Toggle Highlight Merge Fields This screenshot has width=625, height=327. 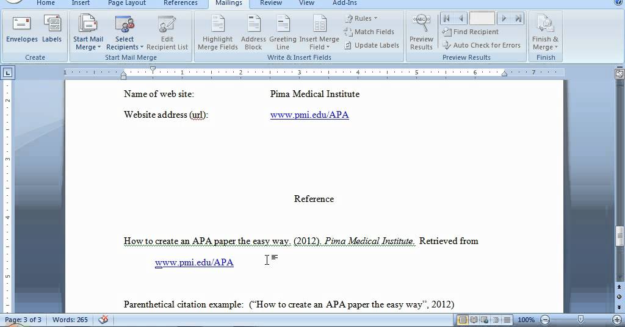click(x=218, y=32)
